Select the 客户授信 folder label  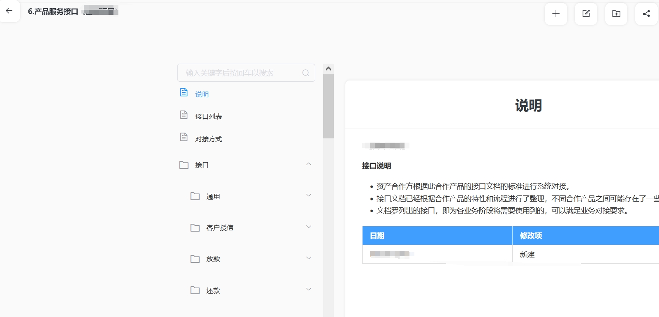220,227
